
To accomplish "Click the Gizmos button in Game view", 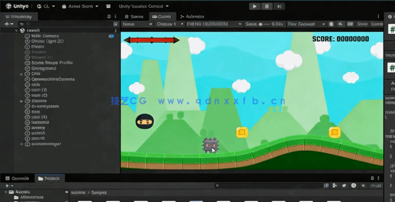I will point(377,24).
